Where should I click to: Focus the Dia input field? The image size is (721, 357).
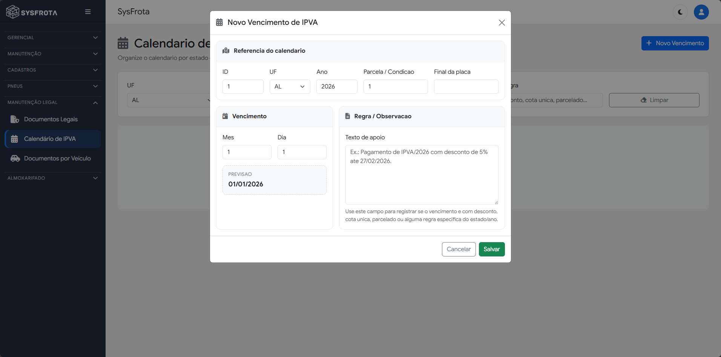(302, 152)
